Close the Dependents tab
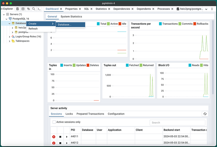This screenshot has height=147, width=217. (x=153, y=9)
